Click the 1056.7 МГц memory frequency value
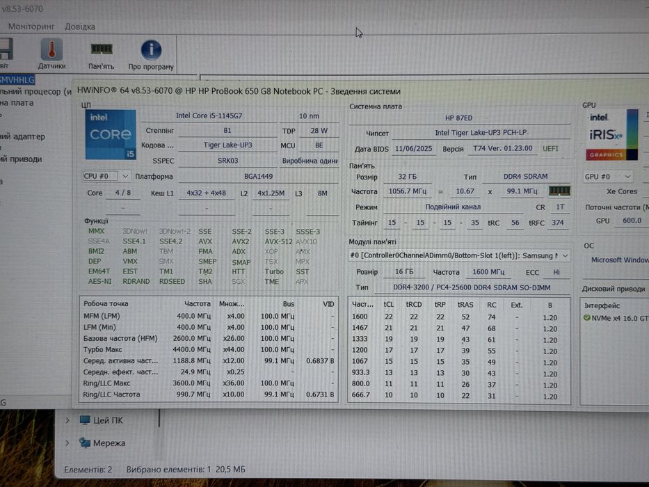This screenshot has width=649, height=487. (x=408, y=191)
